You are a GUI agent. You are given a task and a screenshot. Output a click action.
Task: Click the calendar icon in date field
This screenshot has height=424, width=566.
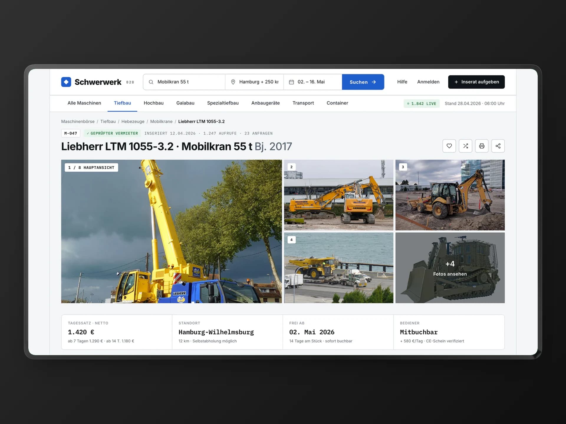(291, 82)
